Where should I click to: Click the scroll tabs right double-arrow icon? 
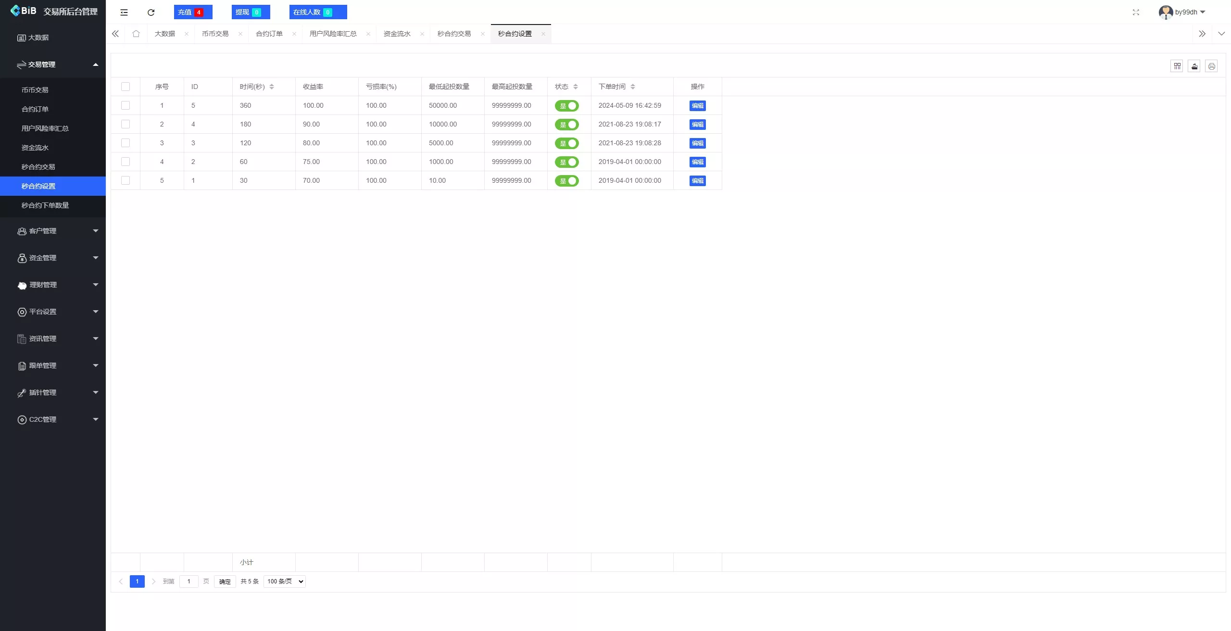pos(1203,34)
